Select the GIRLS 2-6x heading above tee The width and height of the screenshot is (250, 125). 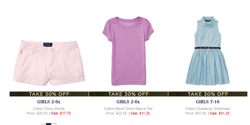pyautogui.click(x=128, y=102)
